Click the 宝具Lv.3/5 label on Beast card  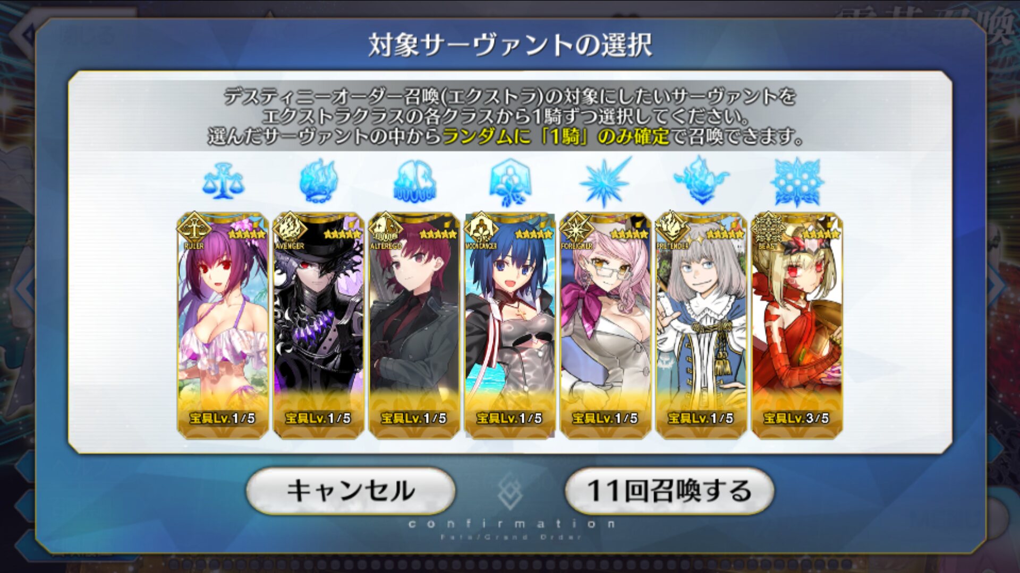click(x=796, y=418)
